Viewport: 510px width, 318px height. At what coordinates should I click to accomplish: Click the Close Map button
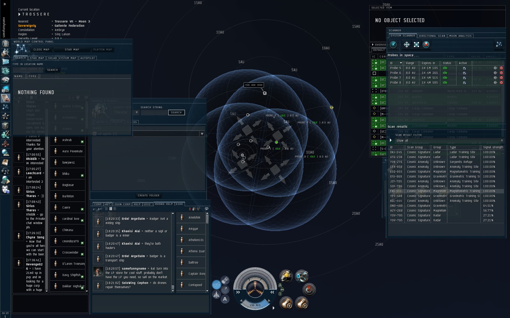point(41,50)
